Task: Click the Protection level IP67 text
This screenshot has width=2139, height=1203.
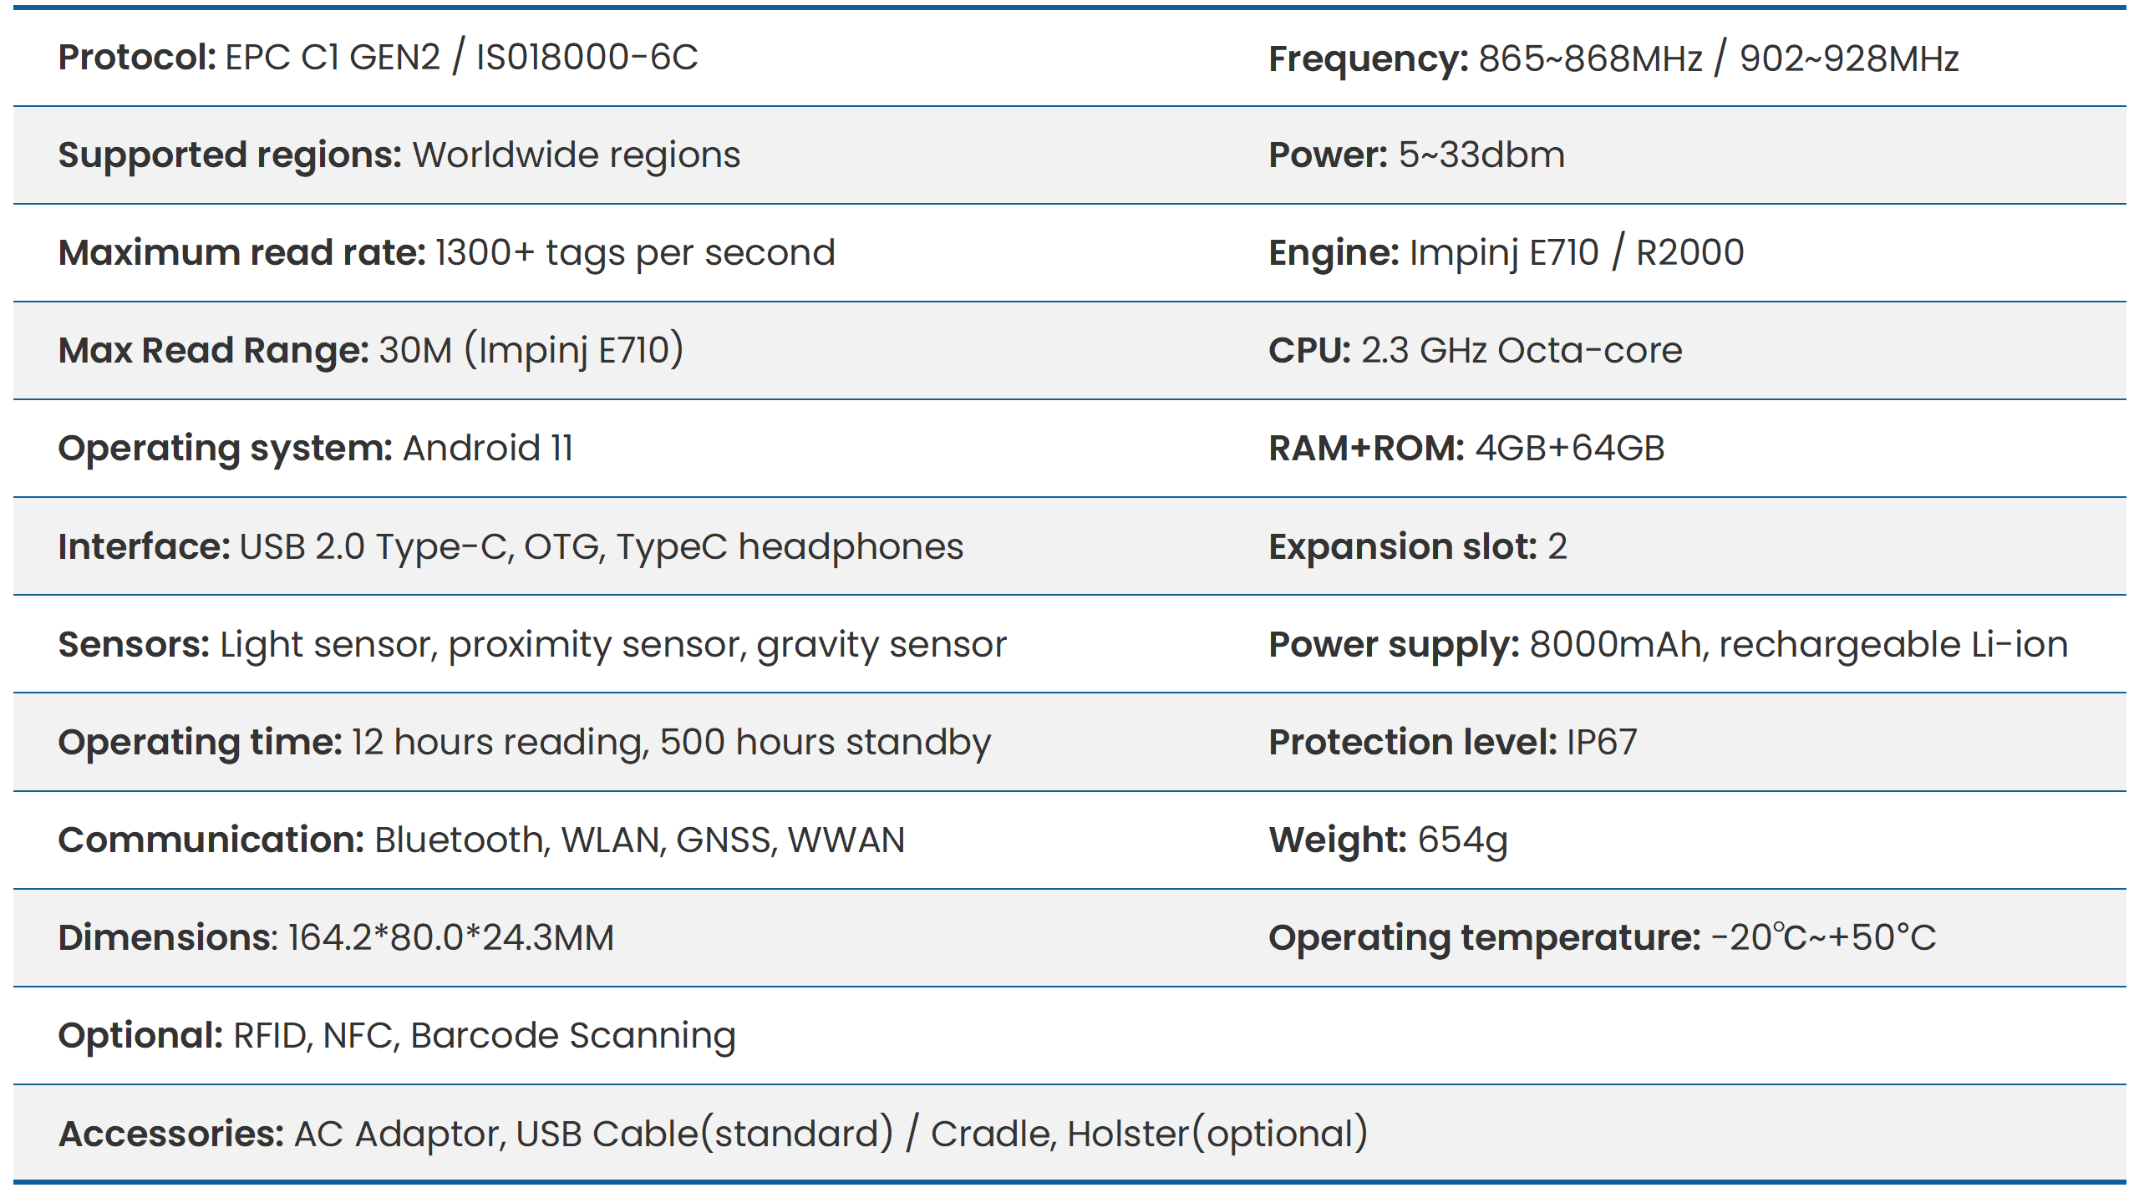Action: pos(1452,743)
